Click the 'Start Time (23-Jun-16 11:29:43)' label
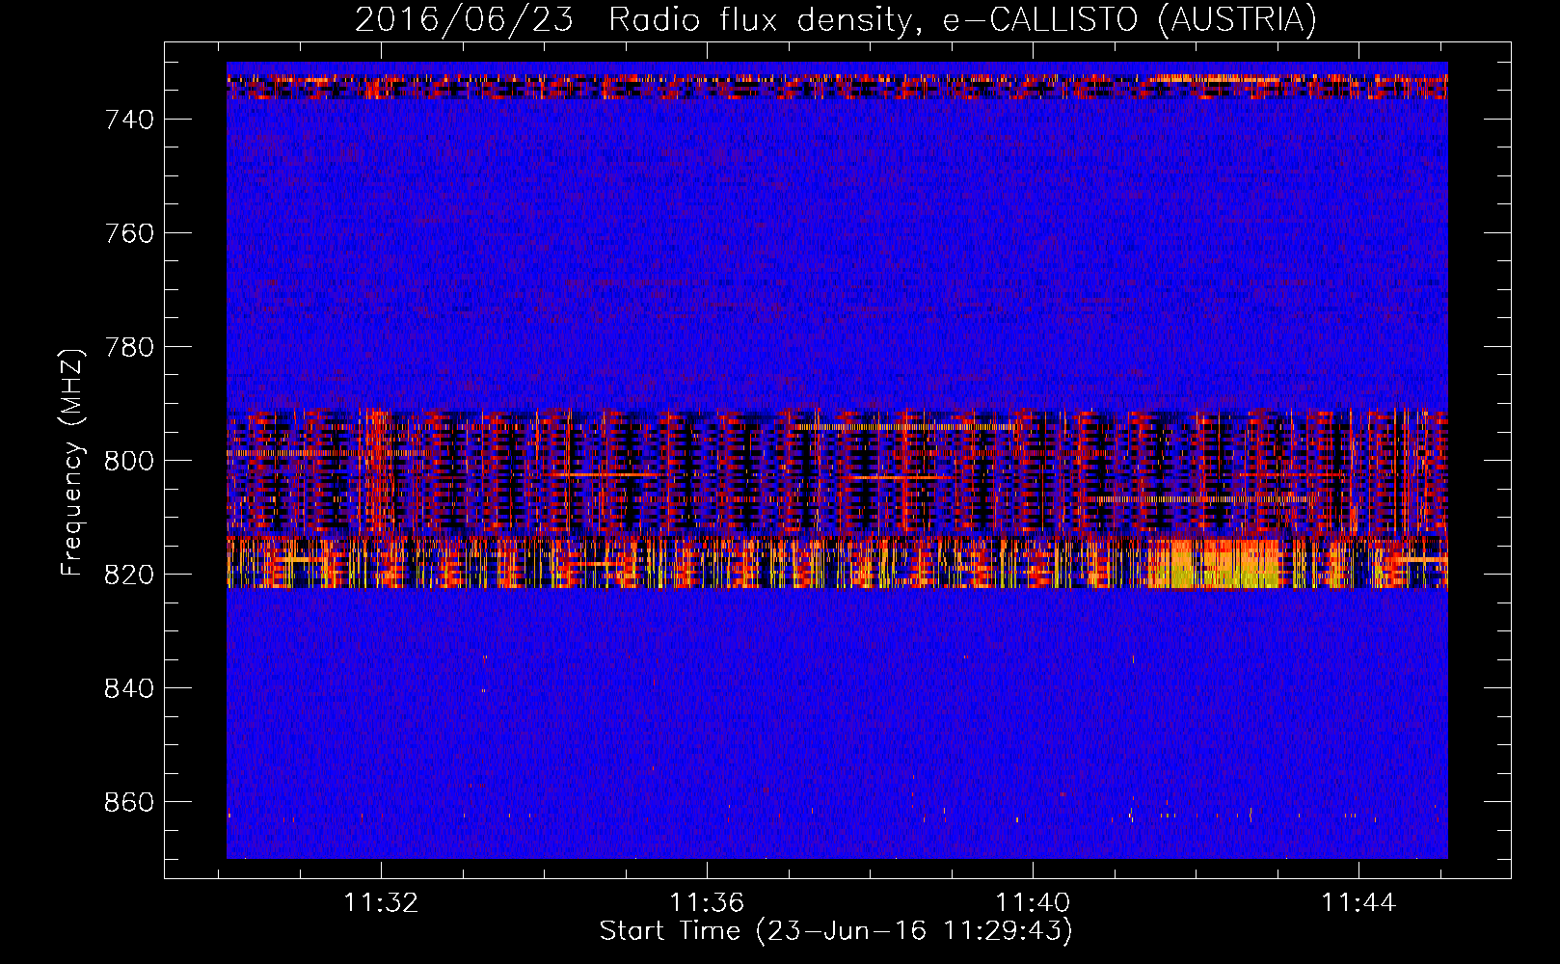The height and width of the screenshot is (964, 1560). (x=836, y=931)
